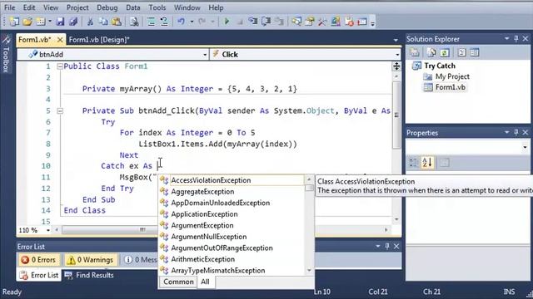This screenshot has height=299, width=533.
Task: Click the Add New Item icon
Action: click(41, 22)
